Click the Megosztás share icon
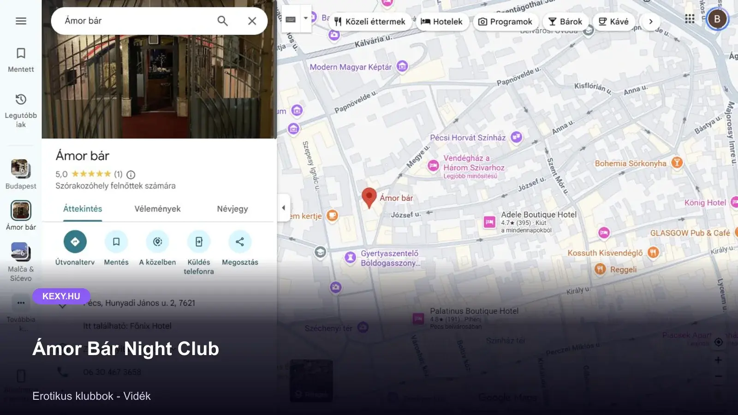 pyautogui.click(x=240, y=242)
